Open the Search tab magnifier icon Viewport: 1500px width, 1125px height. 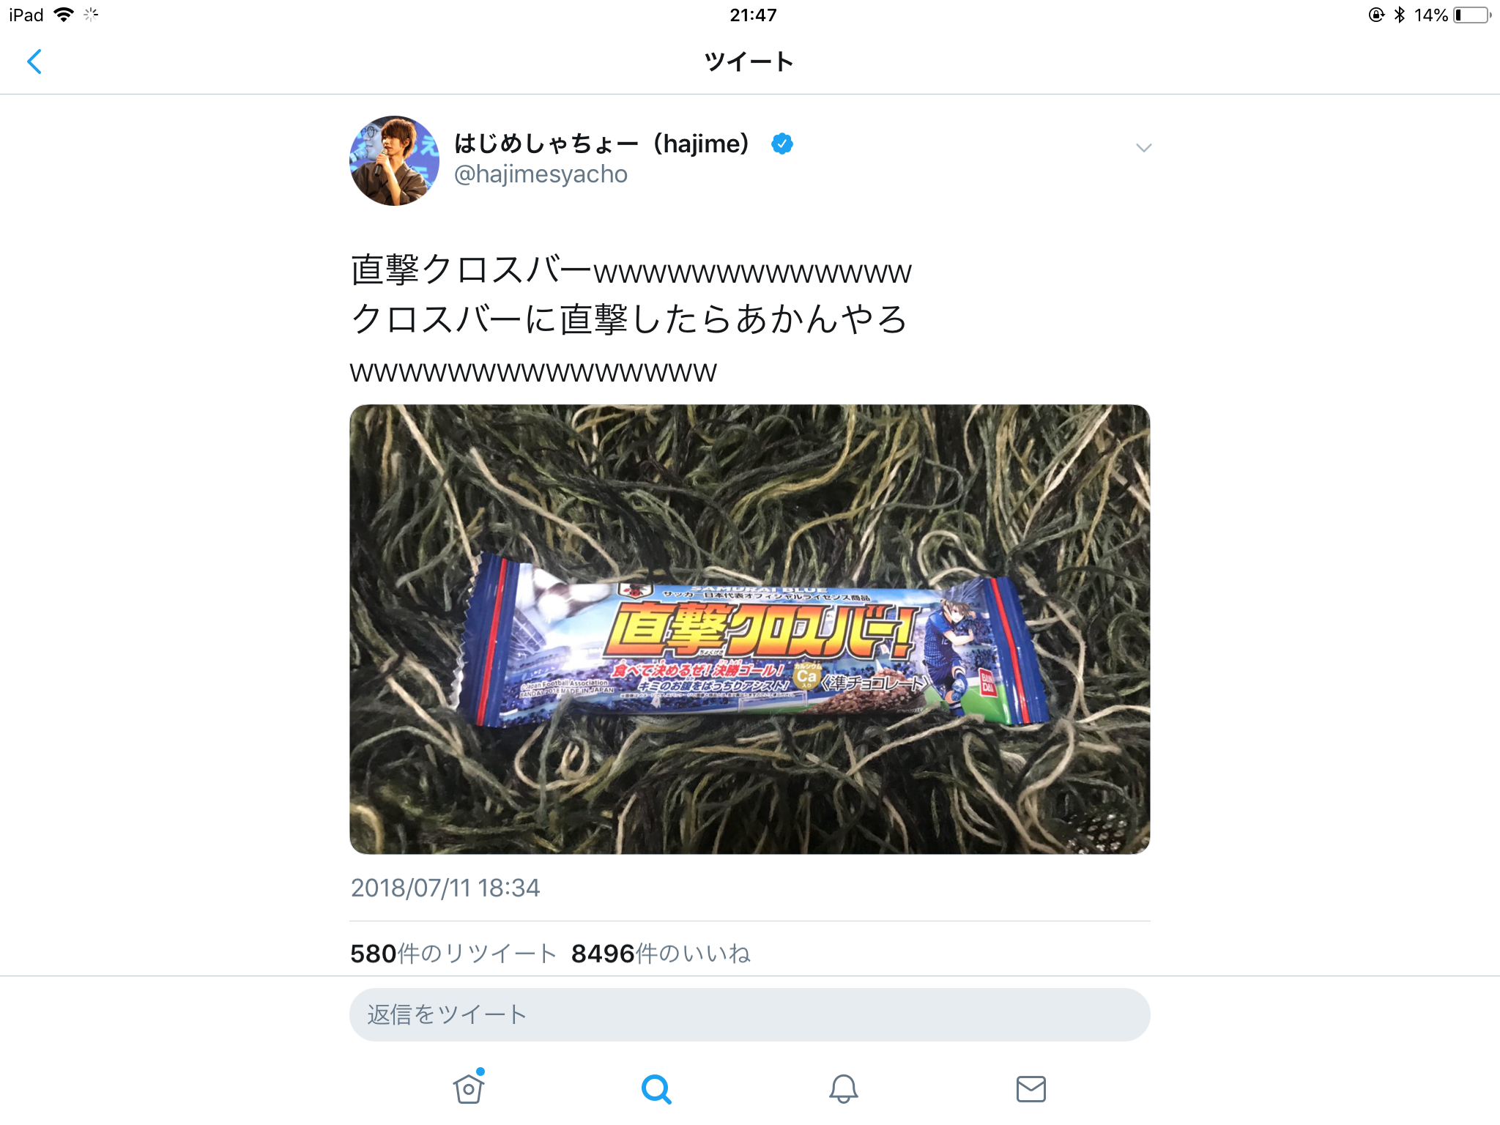tap(656, 1089)
